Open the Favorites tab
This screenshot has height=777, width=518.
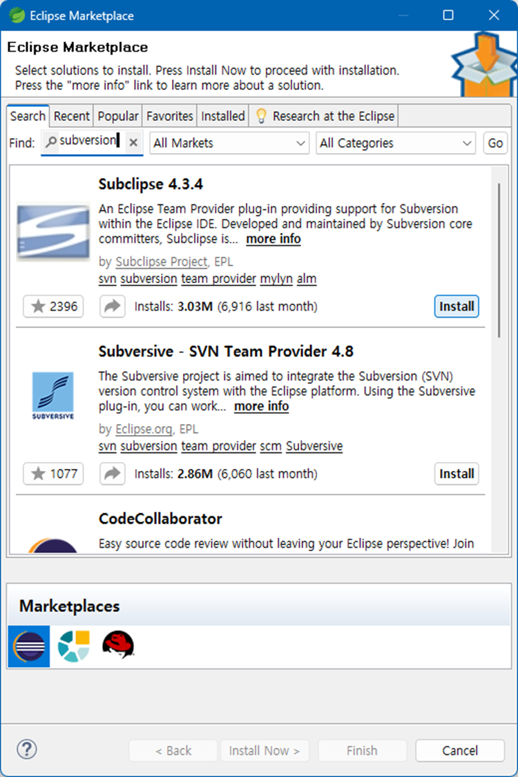(x=169, y=116)
